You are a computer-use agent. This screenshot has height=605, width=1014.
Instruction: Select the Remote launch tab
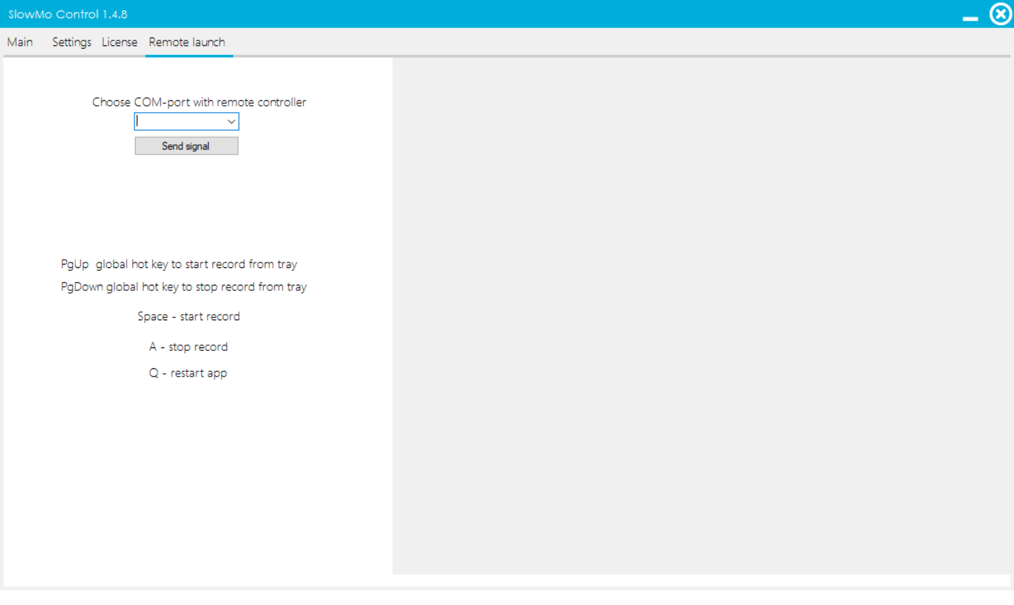187,42
